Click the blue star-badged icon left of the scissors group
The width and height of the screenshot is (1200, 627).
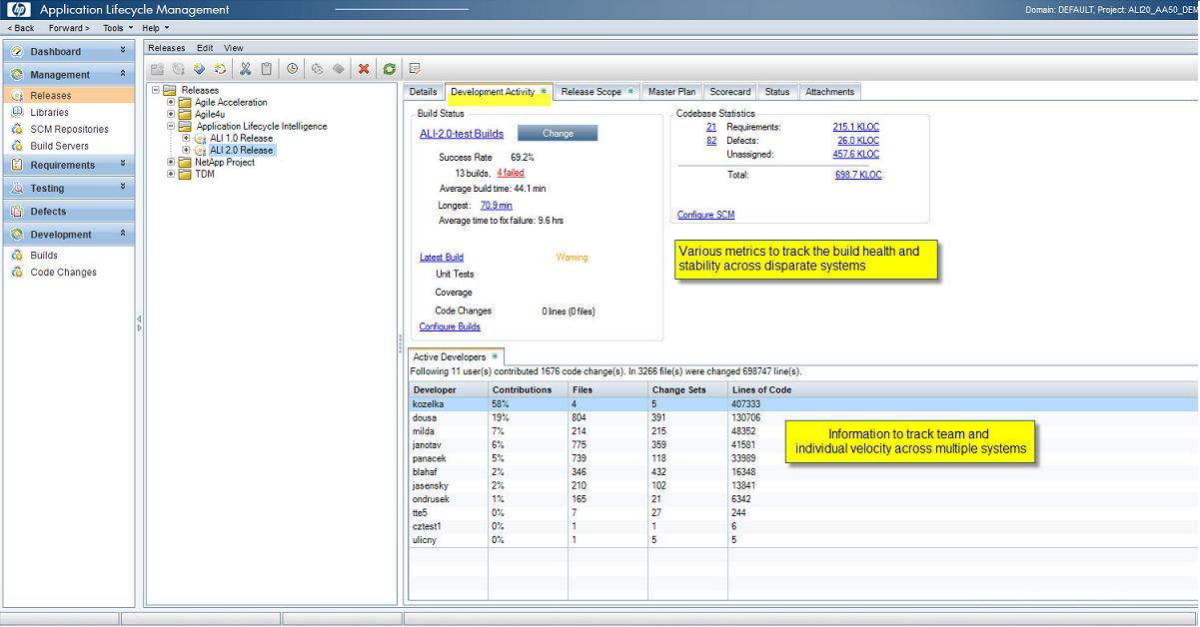coord(200,69)
